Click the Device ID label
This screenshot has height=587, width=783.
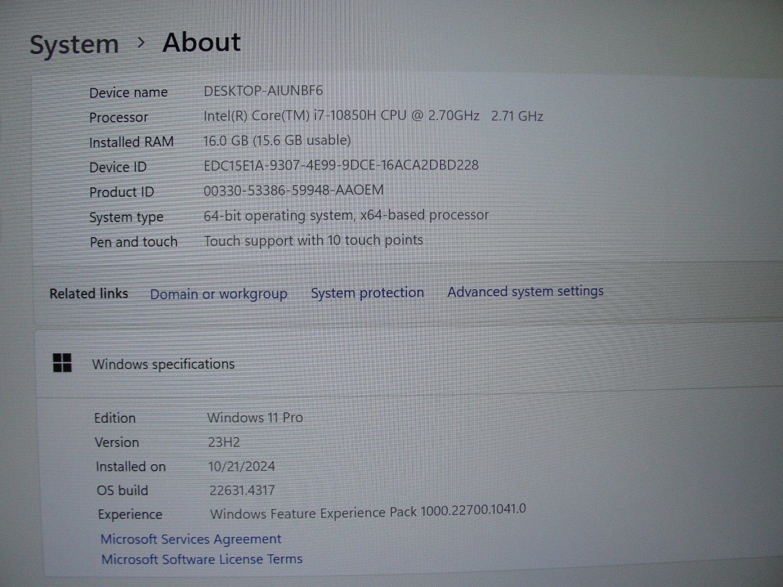pyautogui.click(x=118, y=167)
